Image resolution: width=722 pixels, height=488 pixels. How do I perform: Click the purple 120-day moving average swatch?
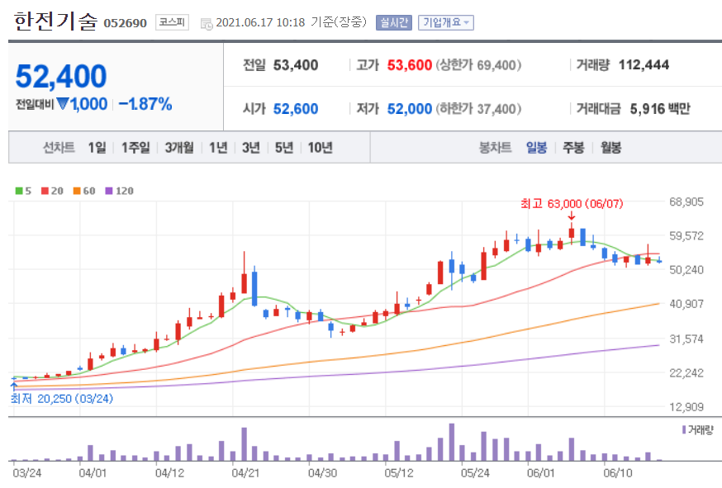click(x=109, y=191)
